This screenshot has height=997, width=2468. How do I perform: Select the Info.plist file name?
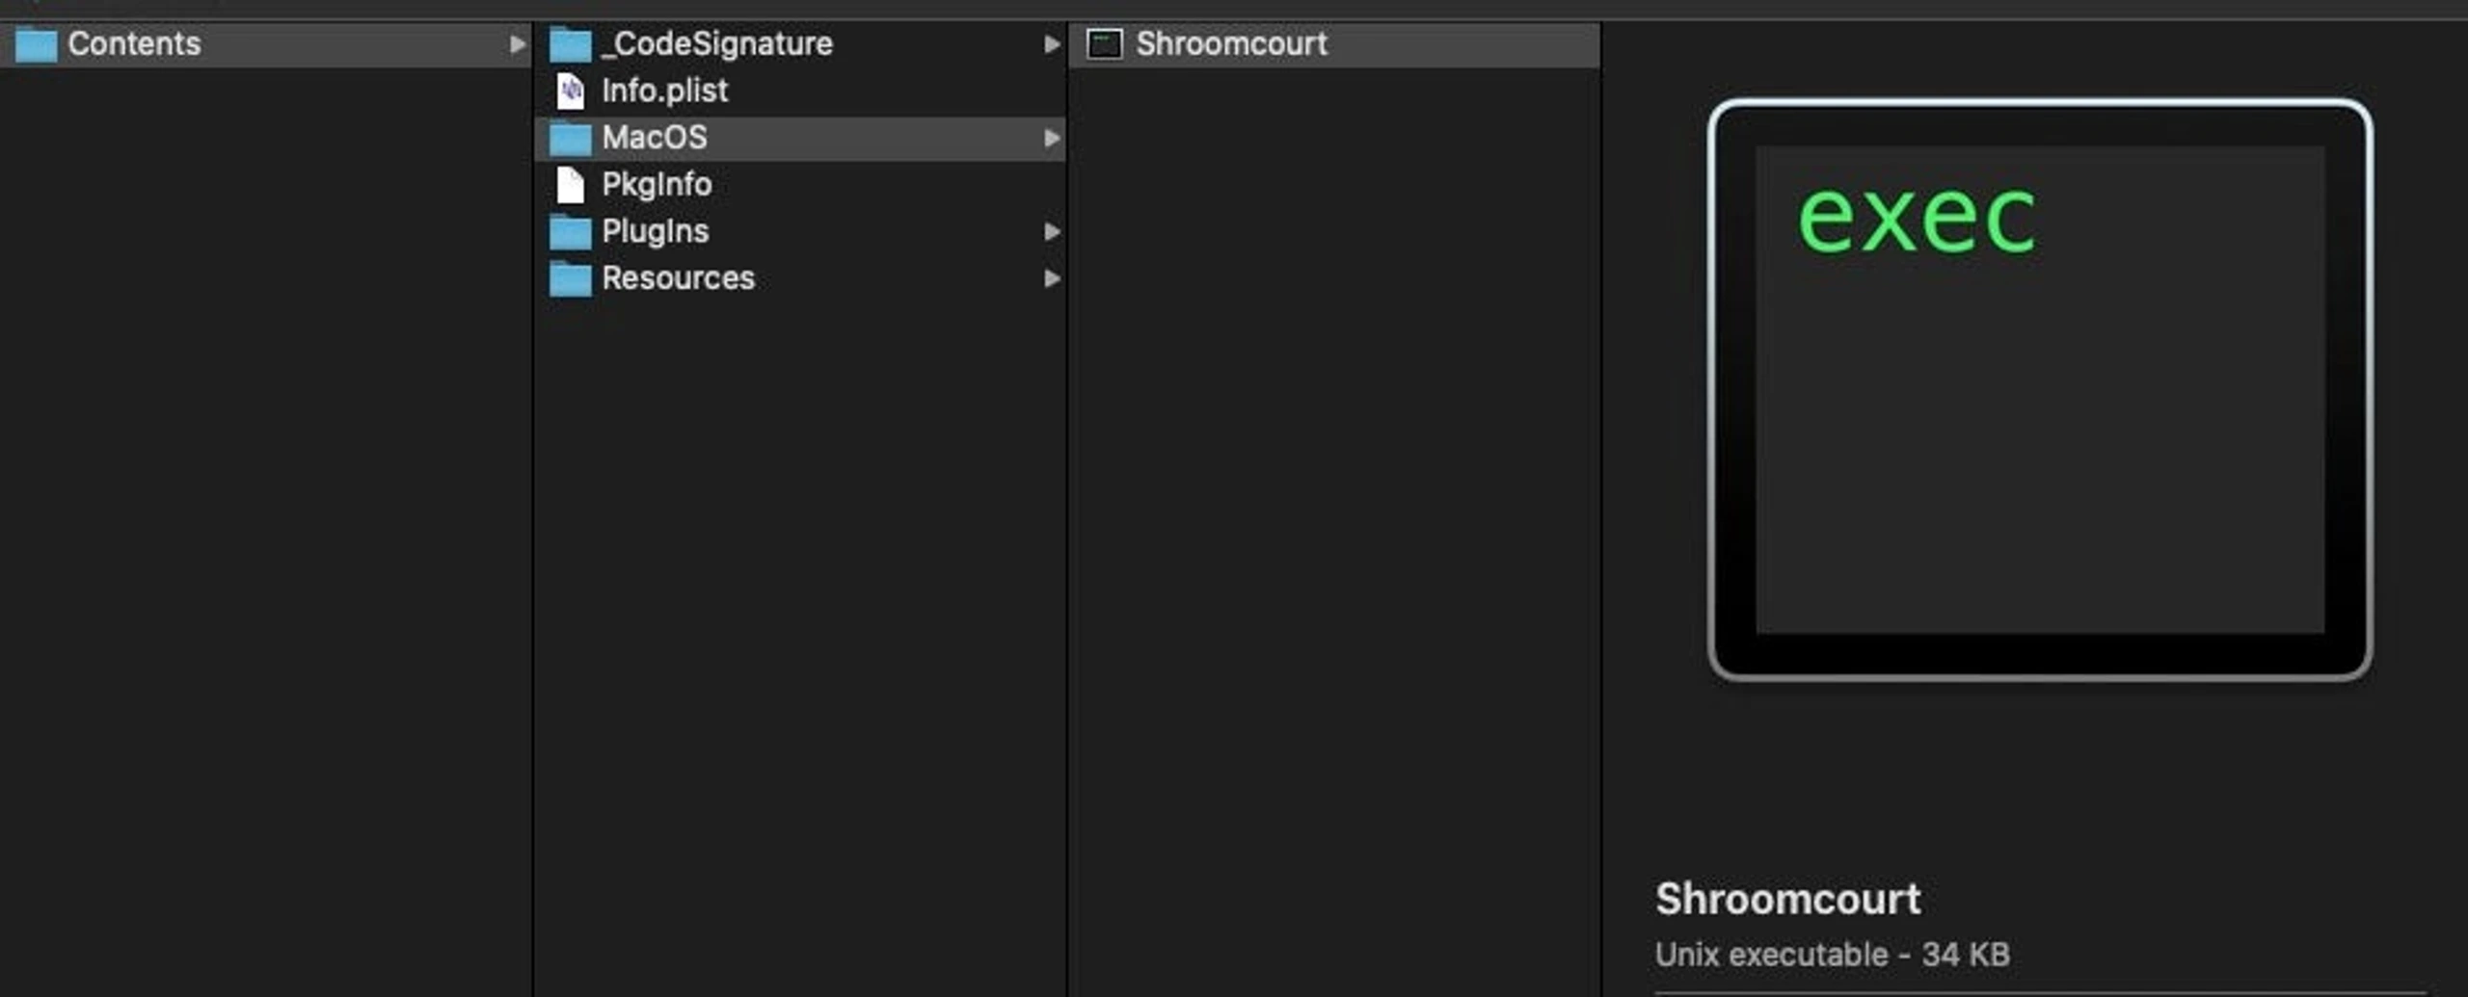(665, 91)
